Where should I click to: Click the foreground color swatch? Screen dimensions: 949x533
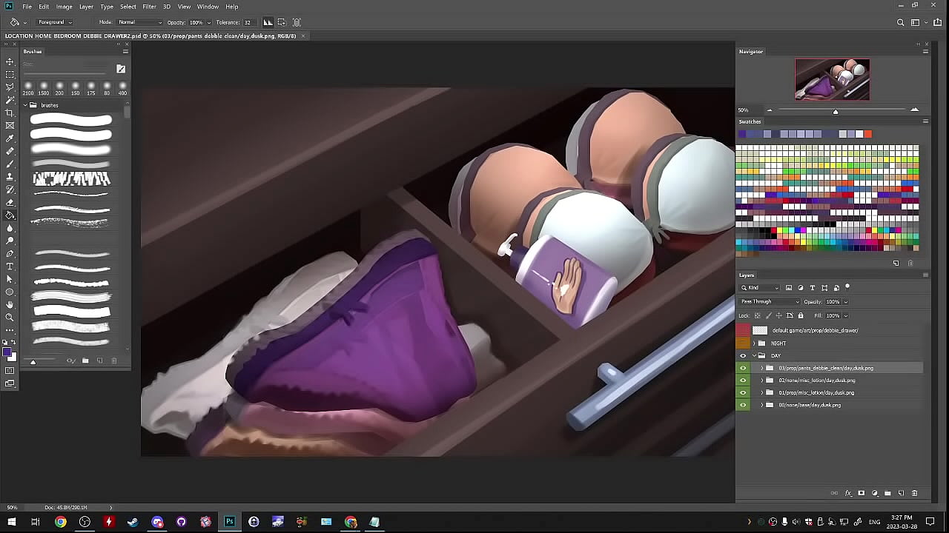(7, 352)
